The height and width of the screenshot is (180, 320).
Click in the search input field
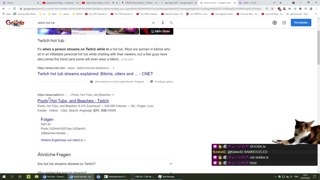click(x=92, y=23)
